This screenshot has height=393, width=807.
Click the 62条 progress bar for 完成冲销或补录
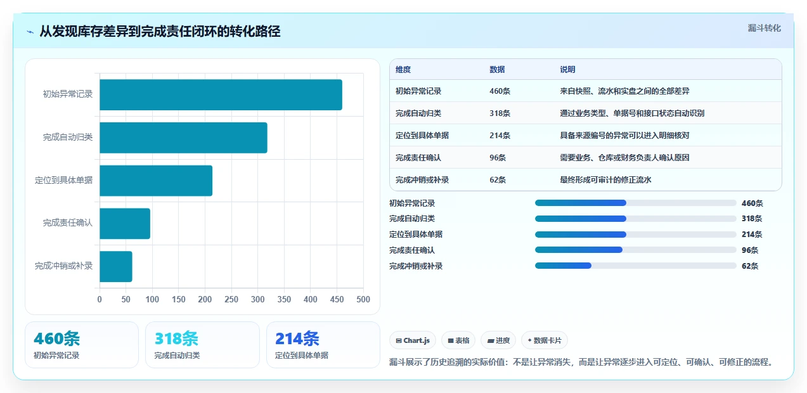click(636, 266)
